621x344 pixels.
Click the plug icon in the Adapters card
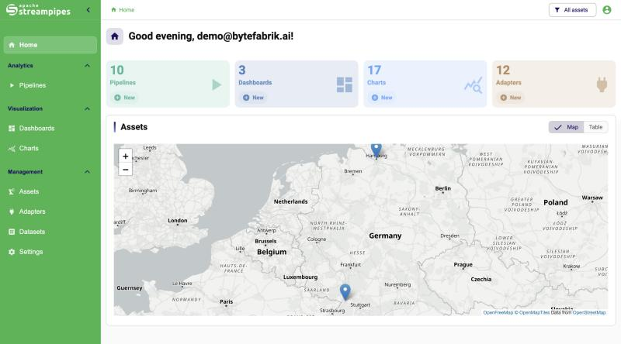[602, 84]
